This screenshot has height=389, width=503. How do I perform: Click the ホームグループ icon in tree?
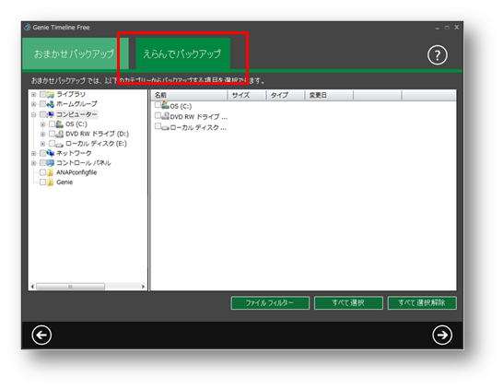click(51, 104)
